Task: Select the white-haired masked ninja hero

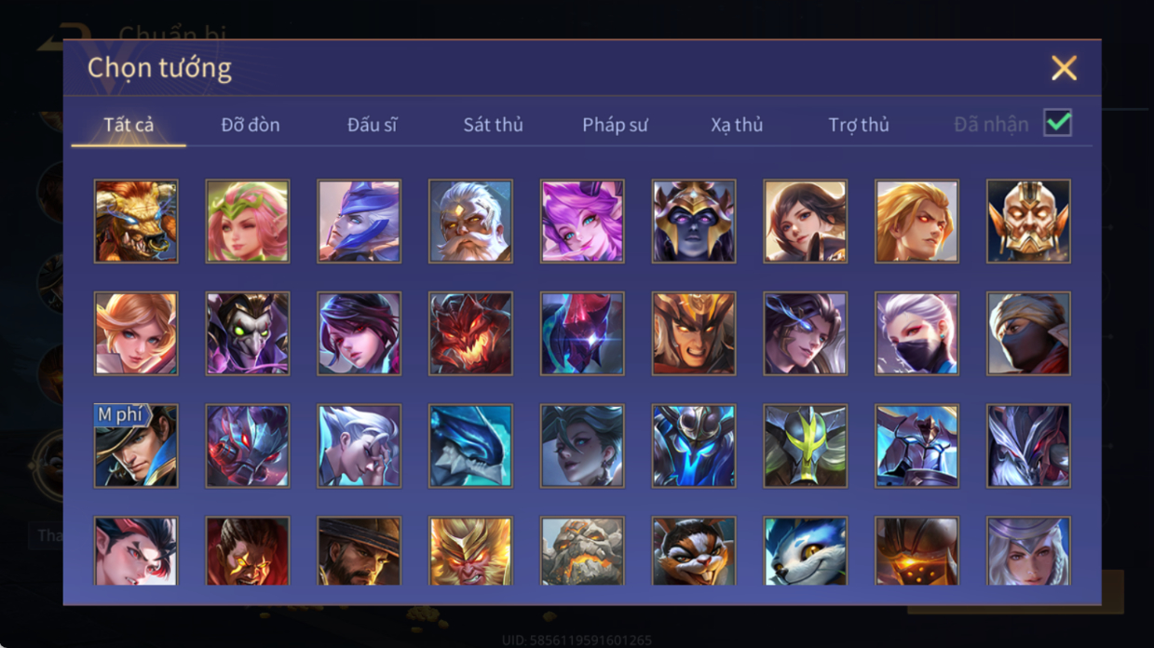Action: tap(916, 333)
